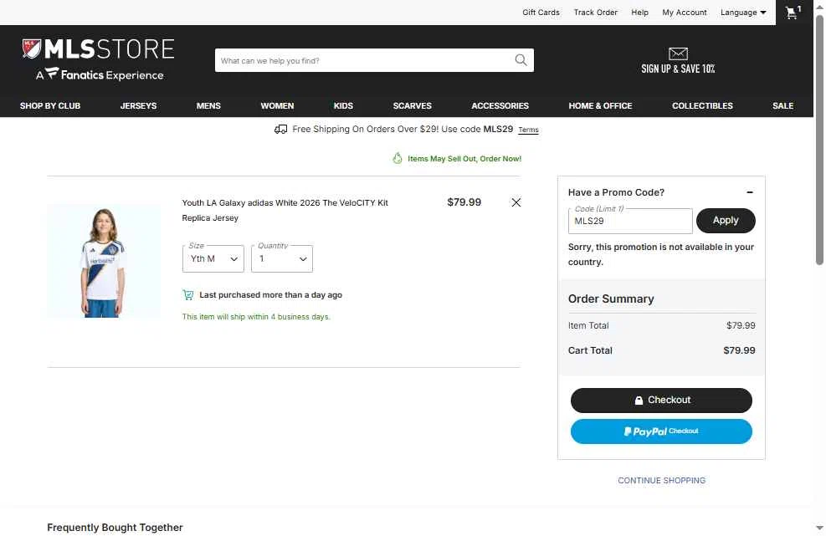Click the jersey product thumbnail

click(x=103, y=262)
